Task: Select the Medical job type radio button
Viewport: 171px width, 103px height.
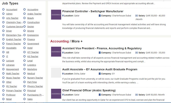Action: (x=25, y=73)
